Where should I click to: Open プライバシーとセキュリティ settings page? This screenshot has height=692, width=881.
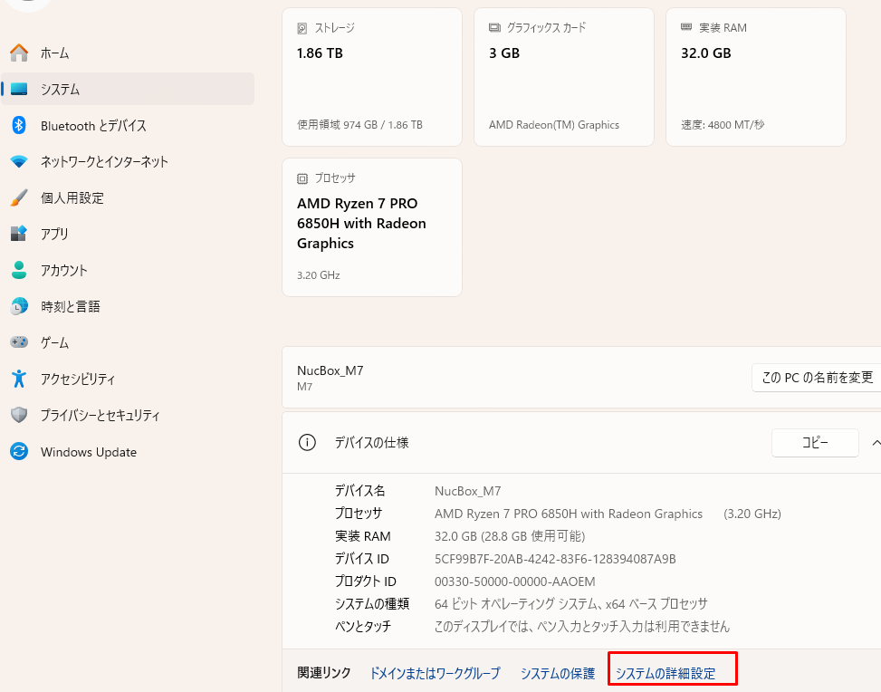point(100,416)
